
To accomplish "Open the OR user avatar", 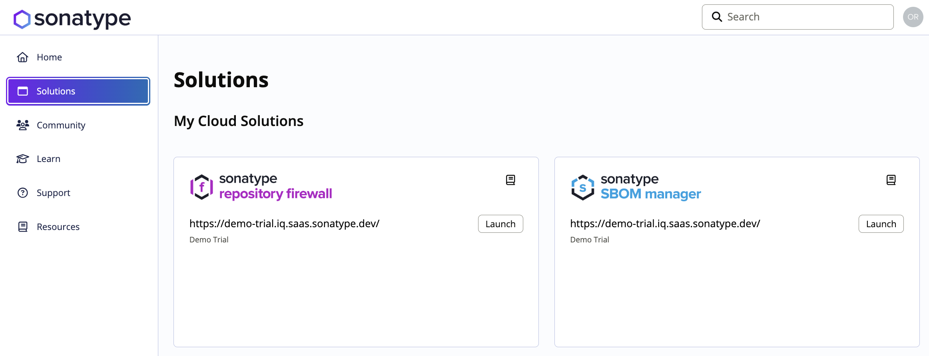I will [913, 17].
